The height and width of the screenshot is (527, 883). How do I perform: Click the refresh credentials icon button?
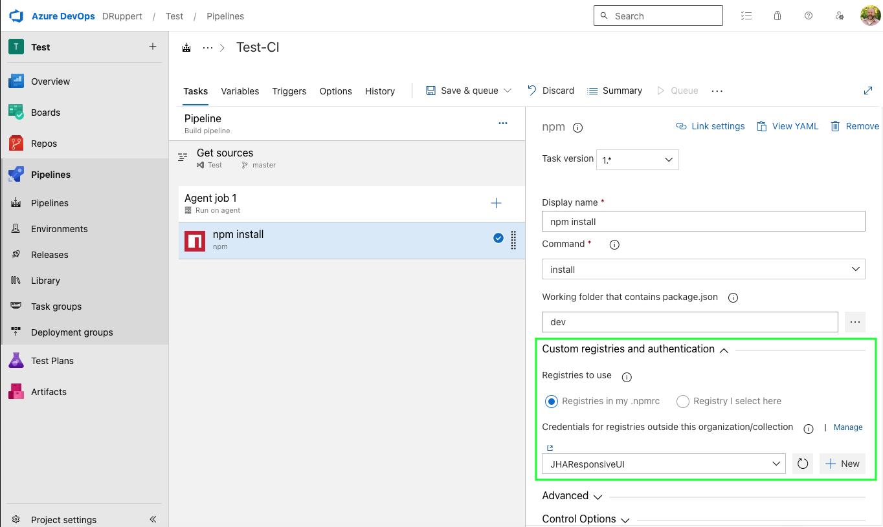pyautogui.click(x=803, y=464)
